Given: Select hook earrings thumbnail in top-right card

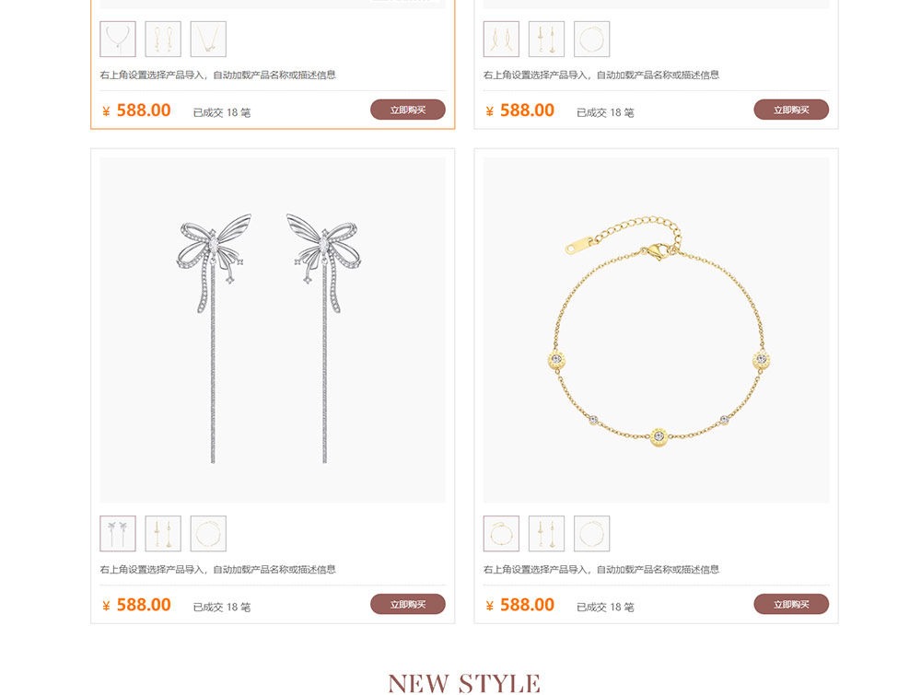Looking at the screenshot, I should (502, 40).
